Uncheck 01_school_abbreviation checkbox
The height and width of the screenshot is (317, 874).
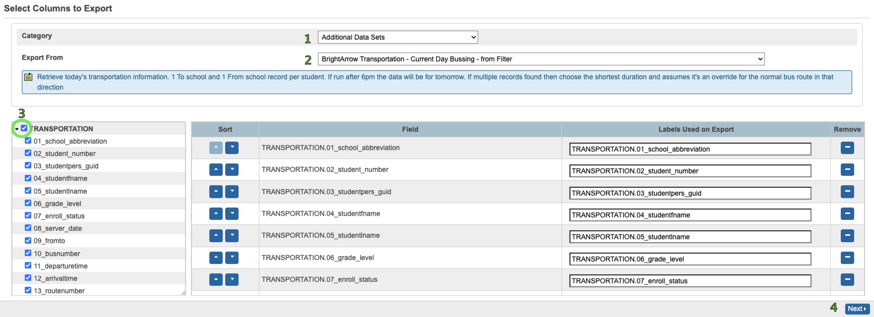[x=28, y=141]
